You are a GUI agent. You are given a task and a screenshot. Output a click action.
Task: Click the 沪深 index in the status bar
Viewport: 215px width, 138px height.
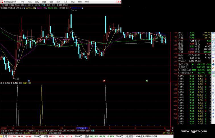46,136
